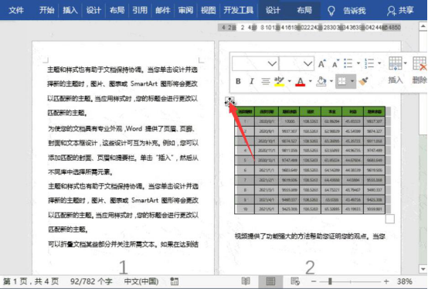Click the format painter brush icon

363,81
